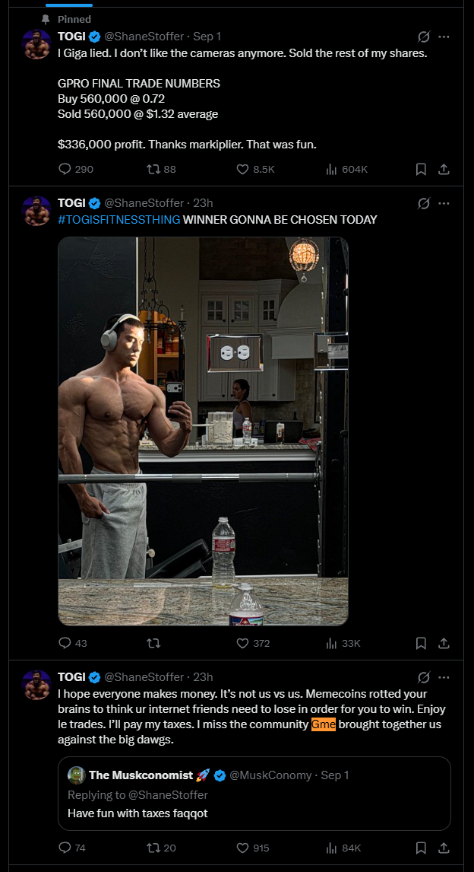Open more options on the memecoins tweet
The height and width of the screenshot is (872, 474).
tap(444, 676)
